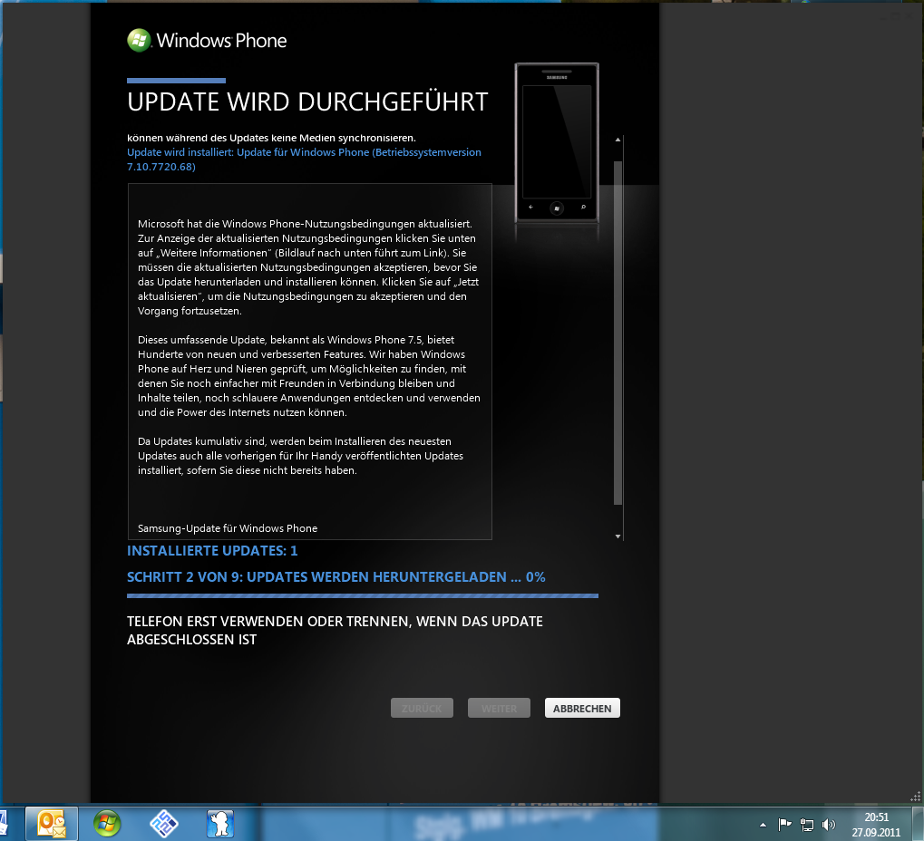Open the network tray icon
924x841 pixels.
click(807, 825)
